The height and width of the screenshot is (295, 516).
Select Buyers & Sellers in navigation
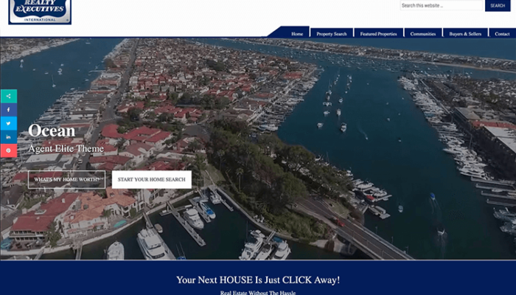pos(465,34)
